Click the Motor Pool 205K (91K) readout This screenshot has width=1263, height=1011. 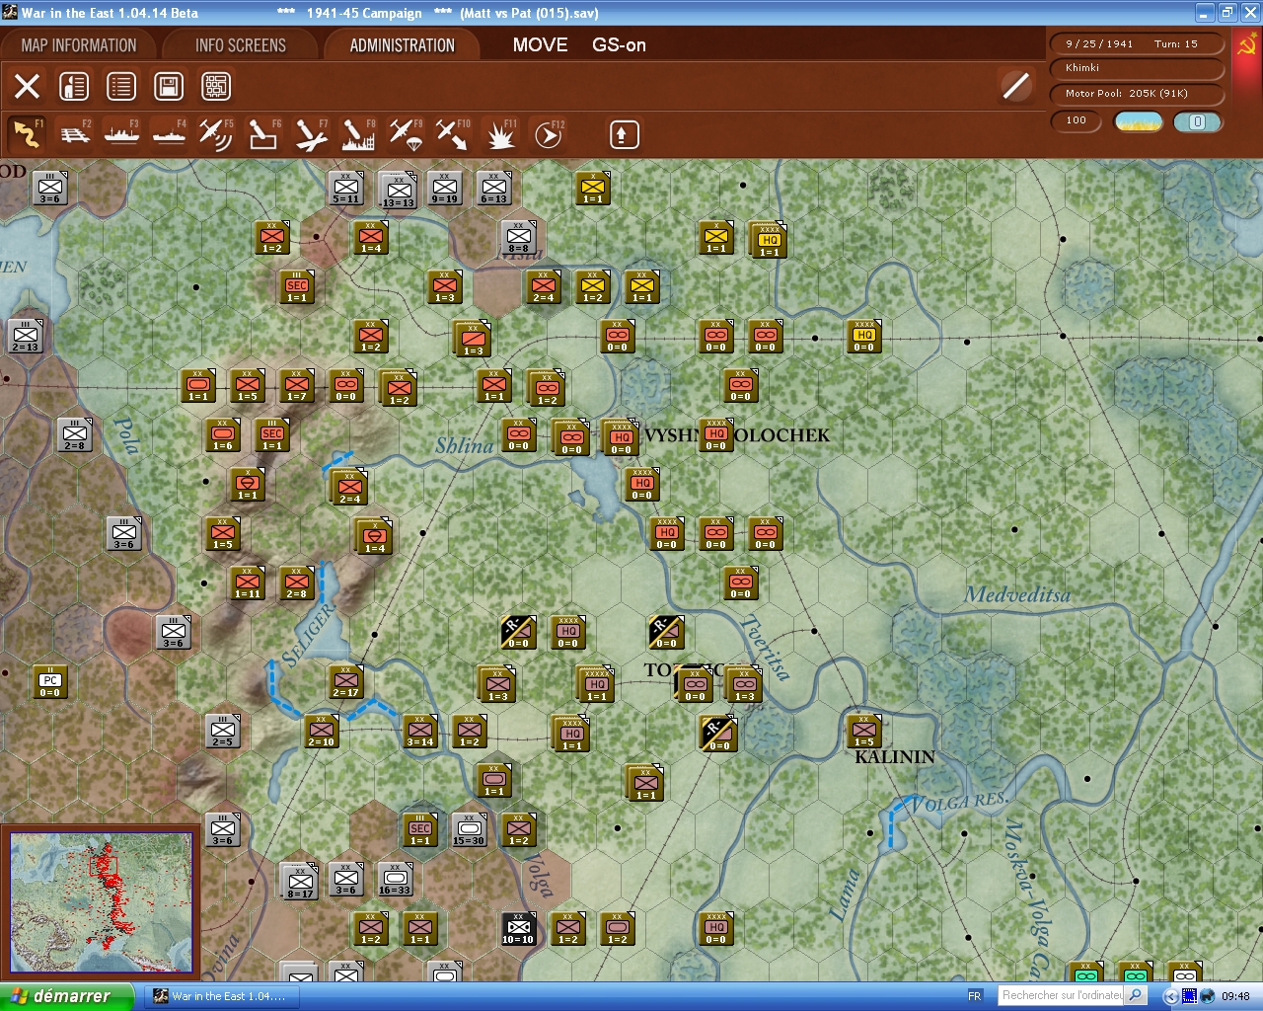tap(1137, 94)
